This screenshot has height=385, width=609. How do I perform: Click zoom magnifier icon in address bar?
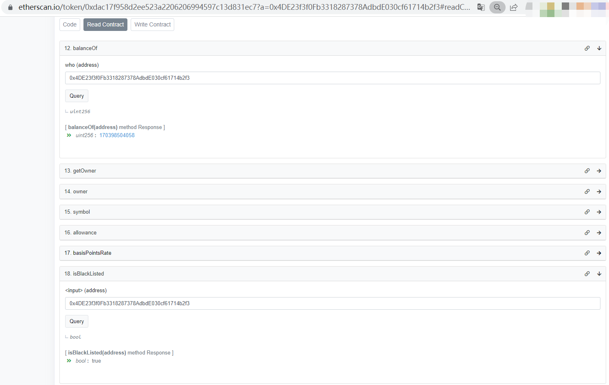tap(497, 7)
